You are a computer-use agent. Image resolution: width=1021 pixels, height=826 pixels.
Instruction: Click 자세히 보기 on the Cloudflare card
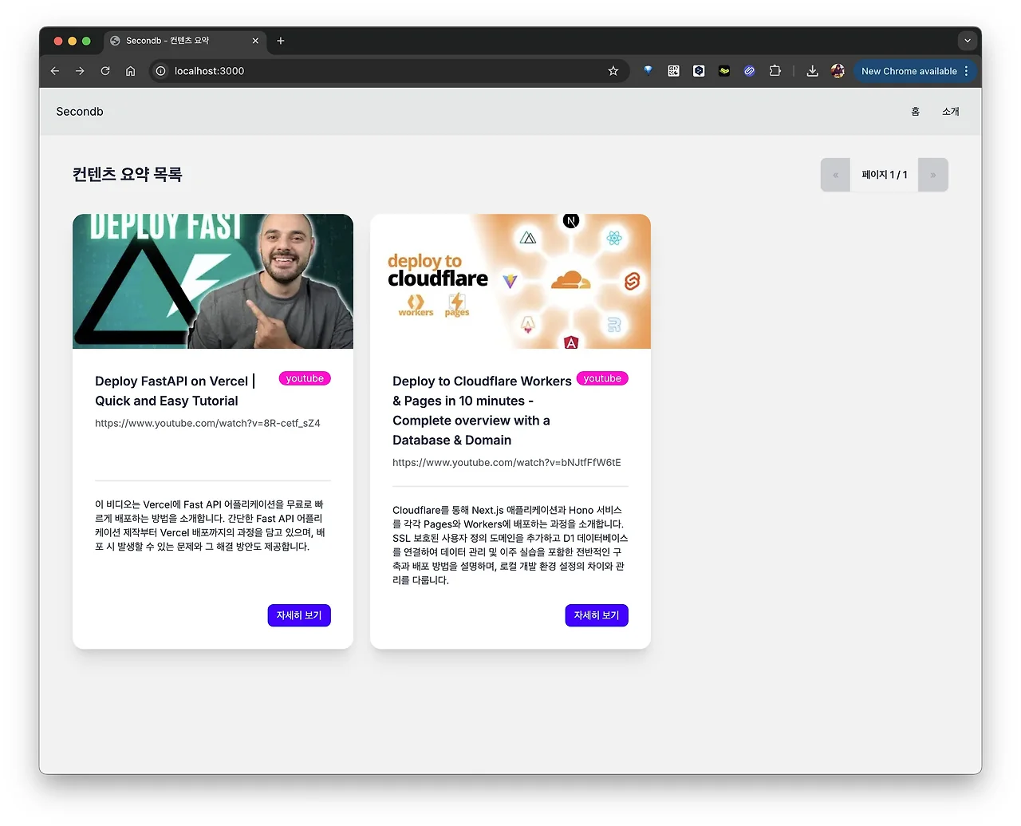point(597,615)
